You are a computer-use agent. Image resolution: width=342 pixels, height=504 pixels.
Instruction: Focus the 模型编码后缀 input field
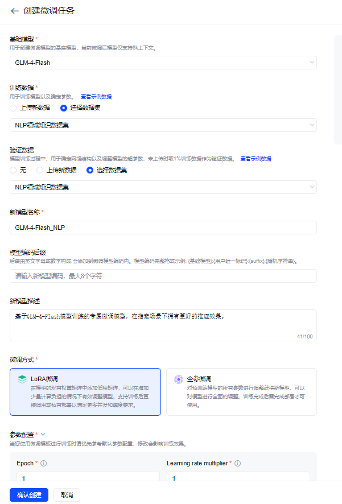(x=163, y=276)
